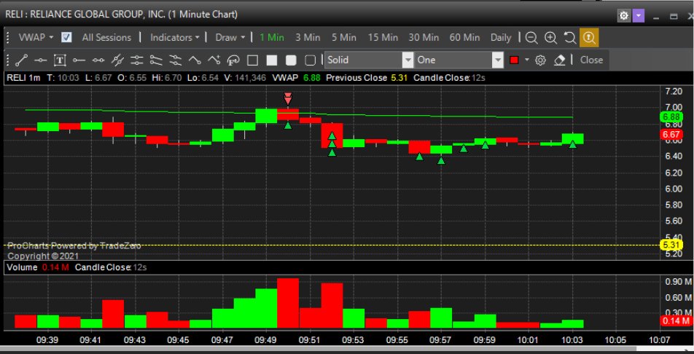
Task: Switch to the 3 Min timeframe
Action: tap(308, 38)
